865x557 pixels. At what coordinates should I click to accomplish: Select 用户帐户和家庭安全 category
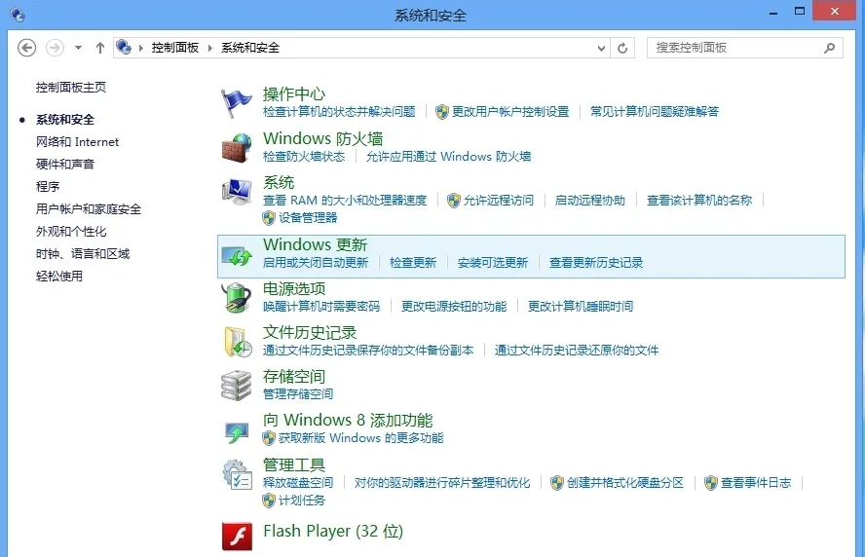tap(89, 209)
